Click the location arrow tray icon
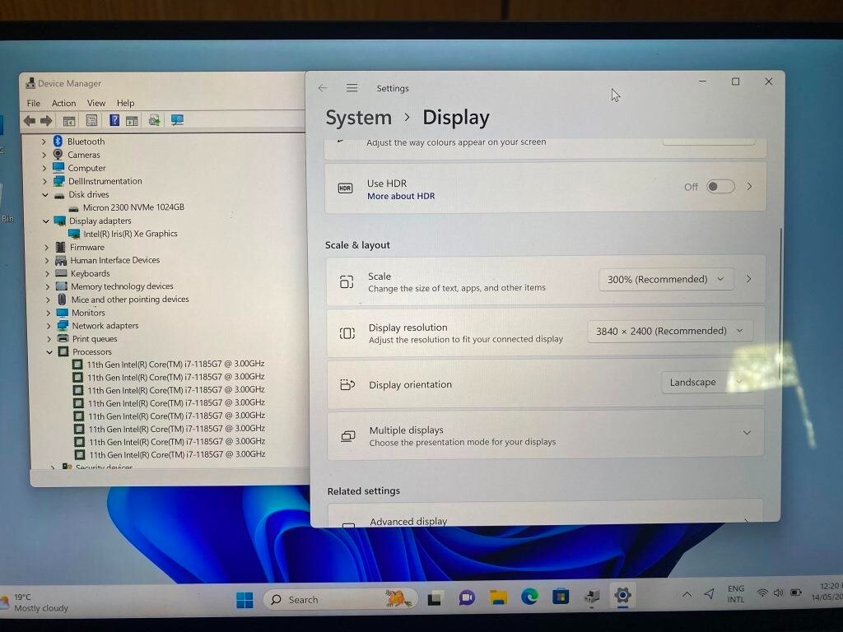The width and height of the screenshot is (843, 632). (x=709, y=594)
